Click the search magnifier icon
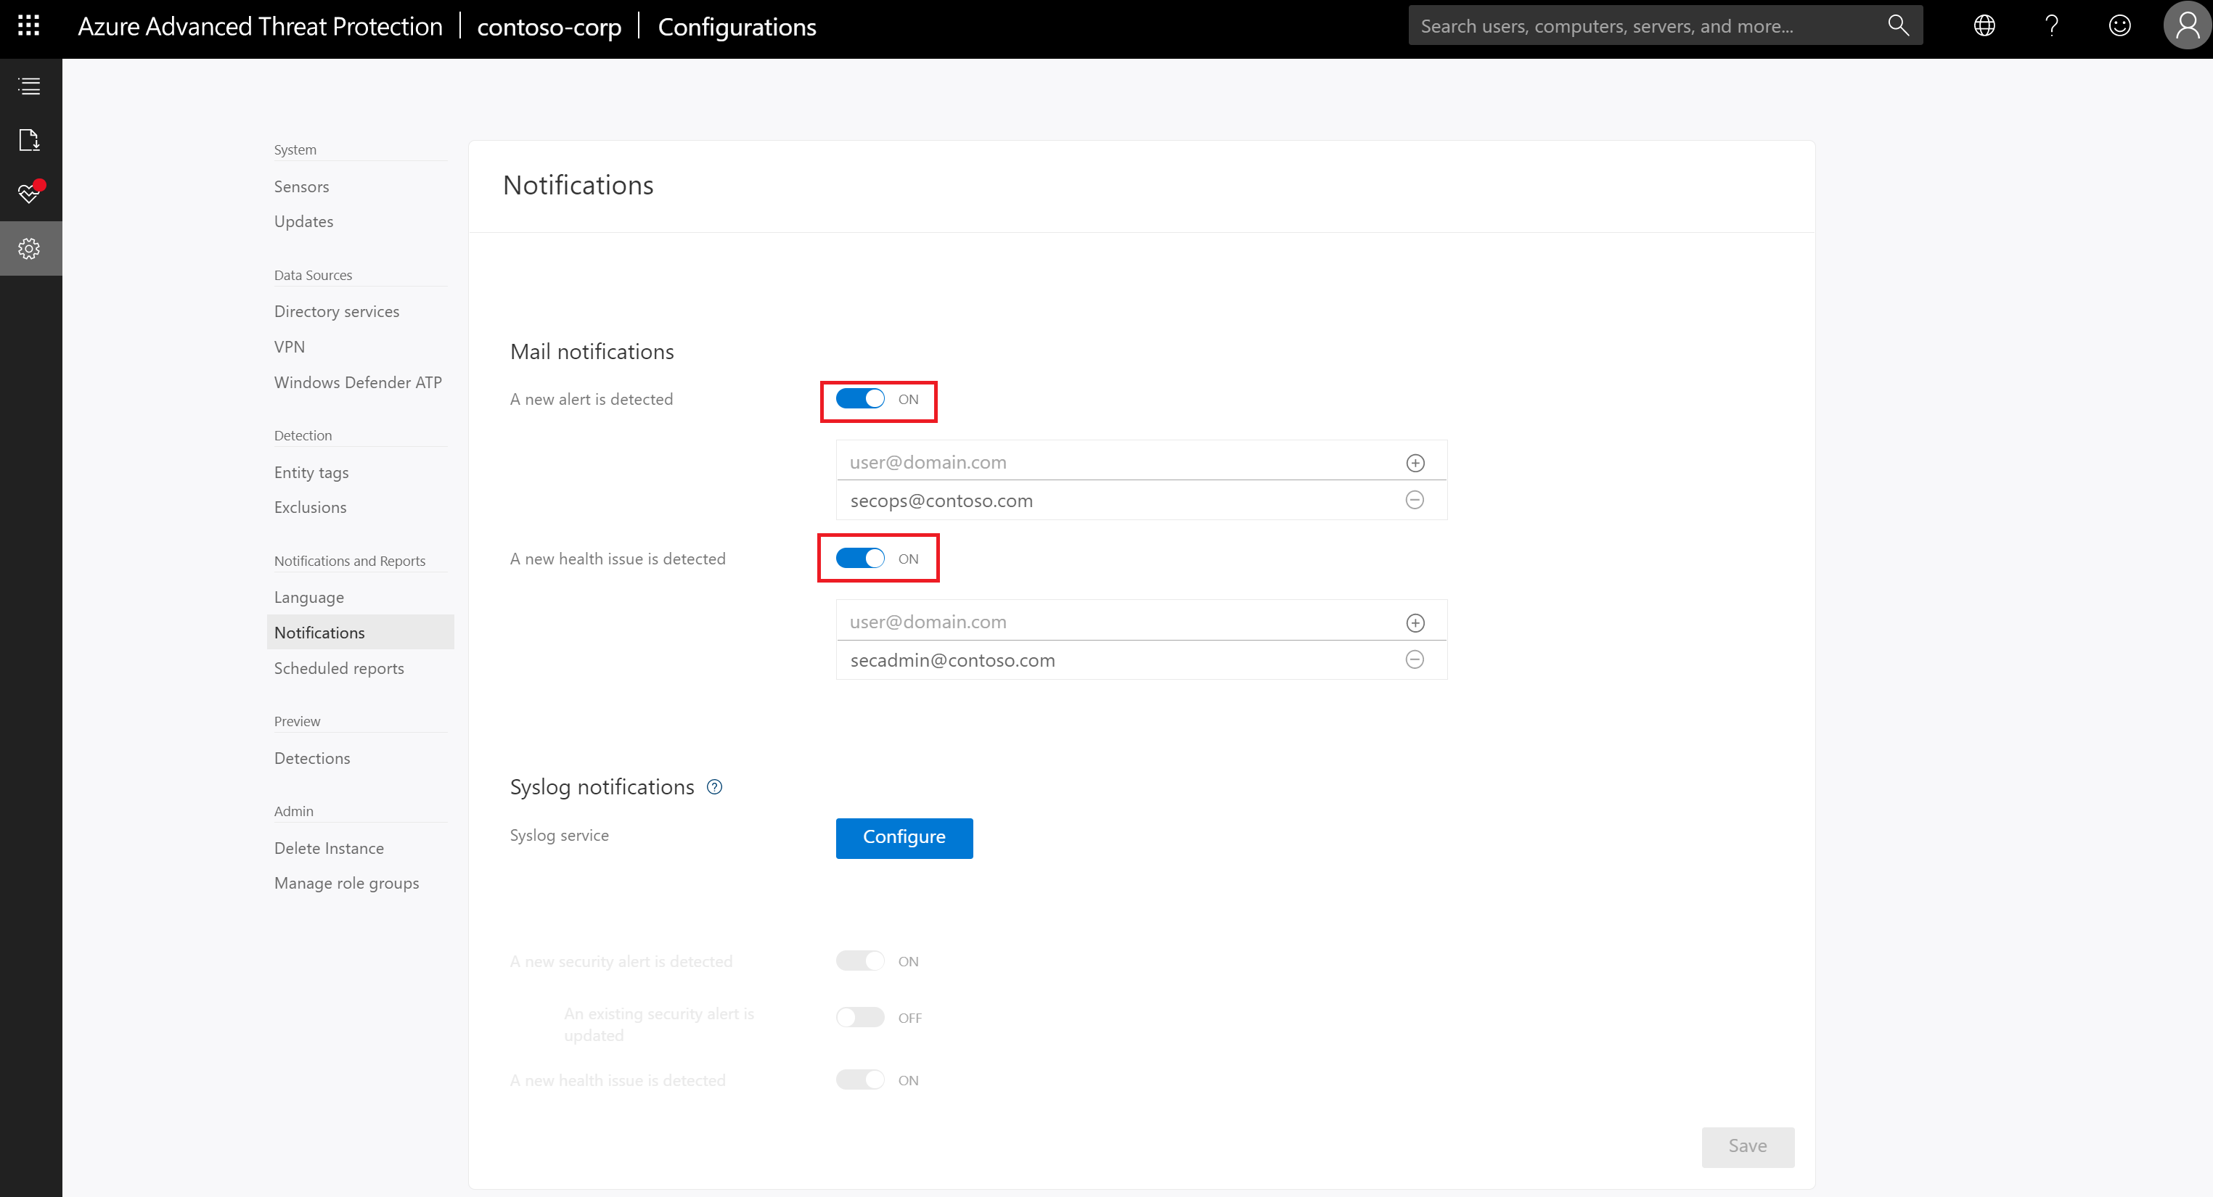The image size is (2213, 1197). pyautogui.click(x=1898, y=25)
